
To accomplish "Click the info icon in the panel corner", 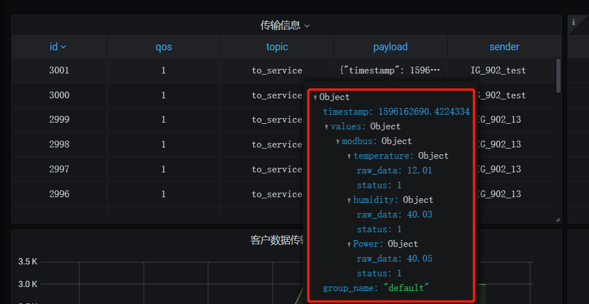I will [x=574, y=22].
